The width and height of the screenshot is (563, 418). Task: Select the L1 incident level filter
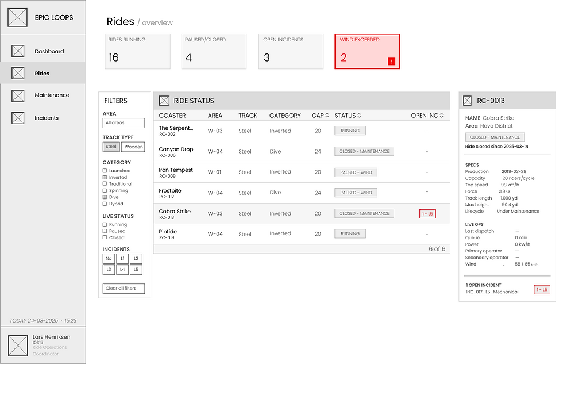122,258
